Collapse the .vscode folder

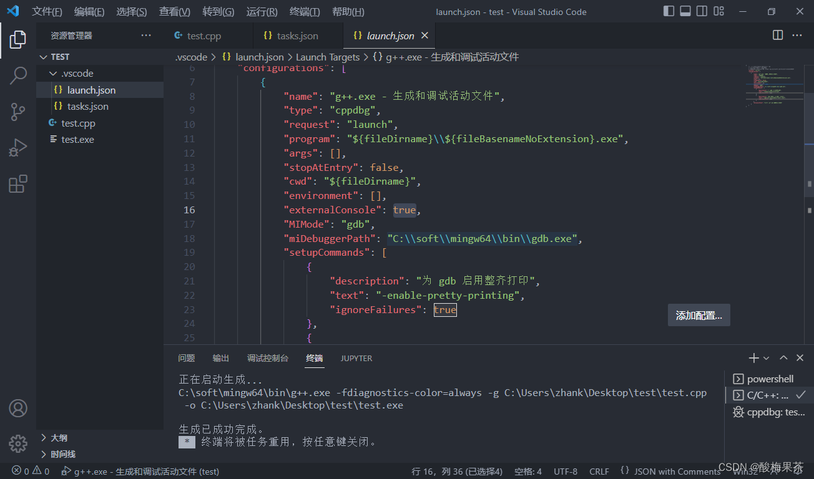(x=100, y=74)
